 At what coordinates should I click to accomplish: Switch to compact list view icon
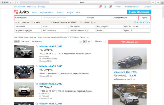[x=89, y=42]
